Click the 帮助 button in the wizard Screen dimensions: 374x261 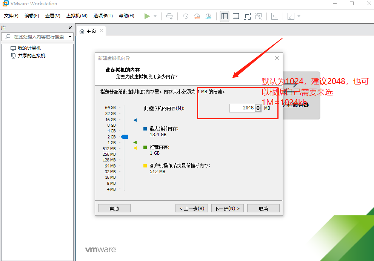pyautogui.click(x=114, y=208)
